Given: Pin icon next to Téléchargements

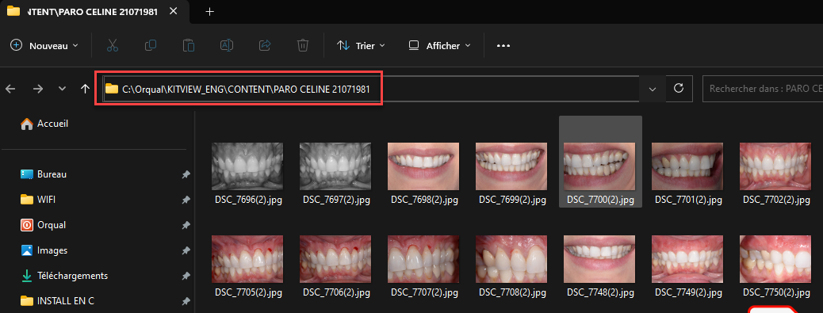Looking at the screenshot, I should (186, 276).
